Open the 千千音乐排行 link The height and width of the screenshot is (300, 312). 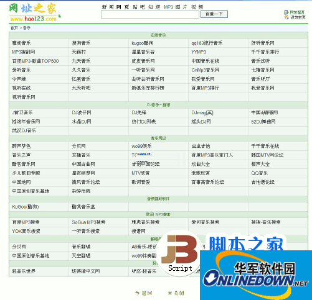point(265,52)
